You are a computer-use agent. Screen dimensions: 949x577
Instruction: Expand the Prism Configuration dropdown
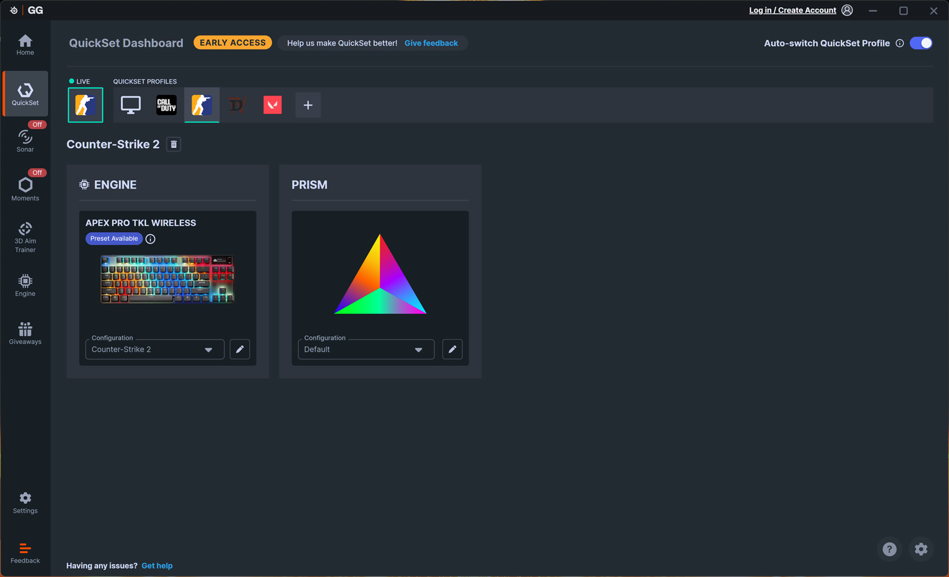[366, 349]
